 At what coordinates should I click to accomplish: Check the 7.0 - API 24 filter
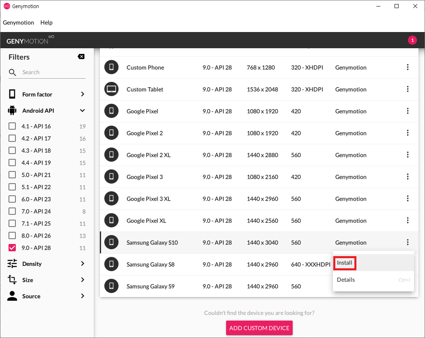pyautogui.click(x=12, y=212)
